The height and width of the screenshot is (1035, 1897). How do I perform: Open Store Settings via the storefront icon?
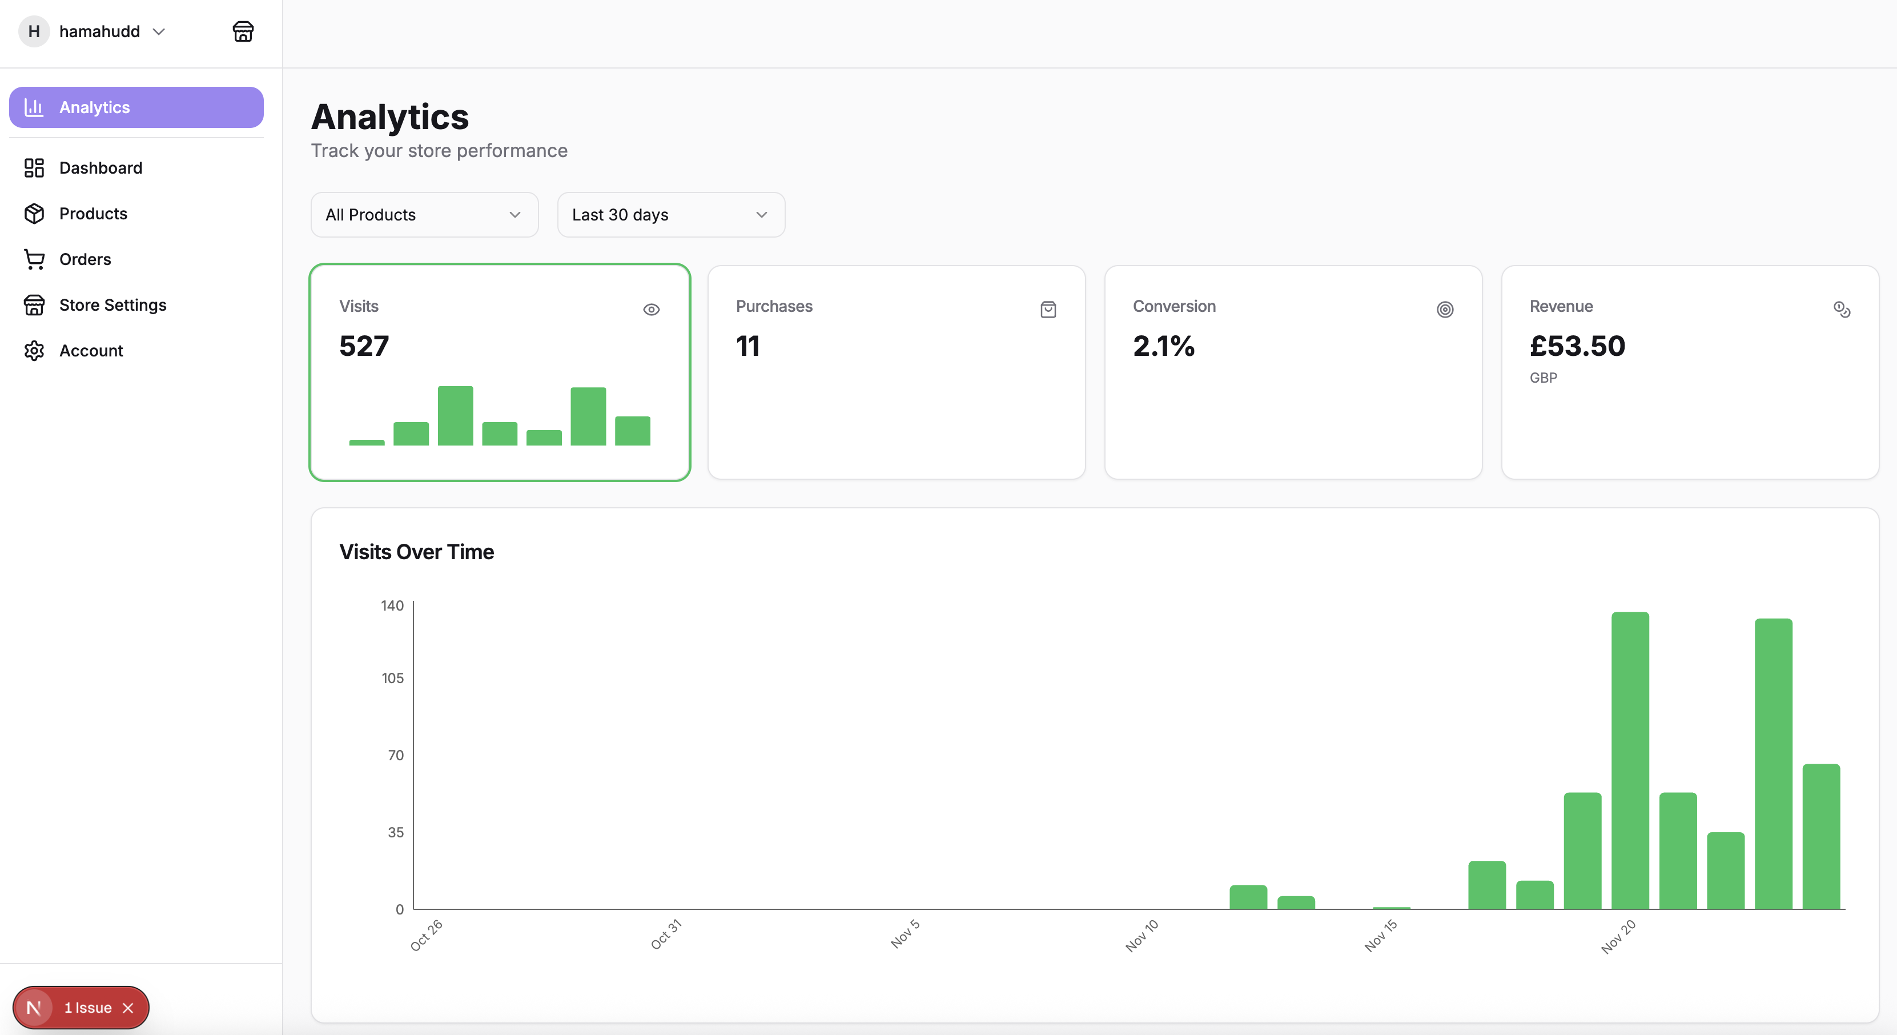point(35,305)
